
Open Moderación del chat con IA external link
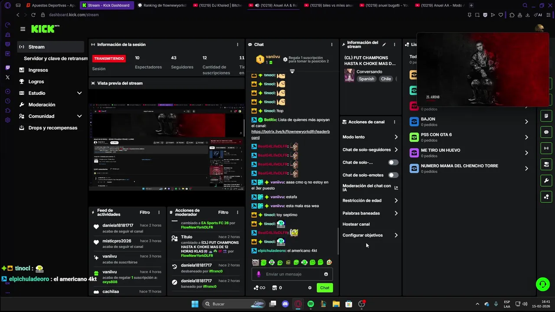click(x=396, y=188)
